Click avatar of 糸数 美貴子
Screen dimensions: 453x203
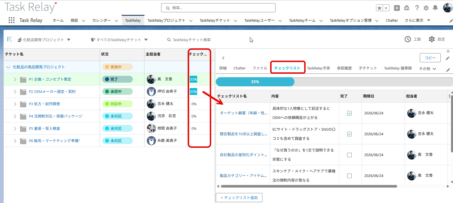coord(151,141)
